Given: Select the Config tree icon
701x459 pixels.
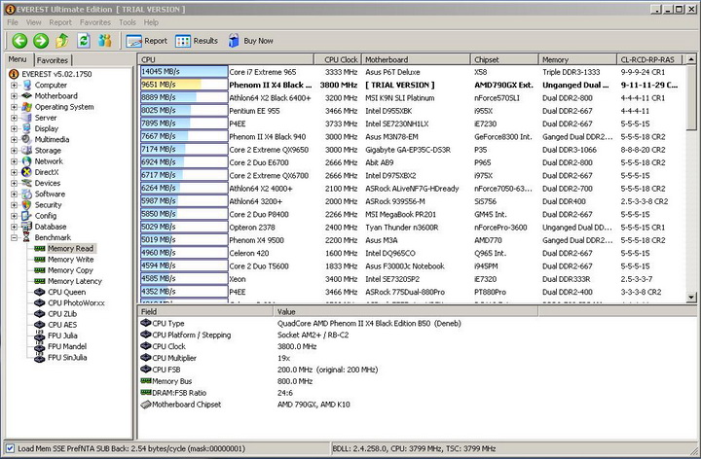Looking at the screenshot, I should click(27, 216).
